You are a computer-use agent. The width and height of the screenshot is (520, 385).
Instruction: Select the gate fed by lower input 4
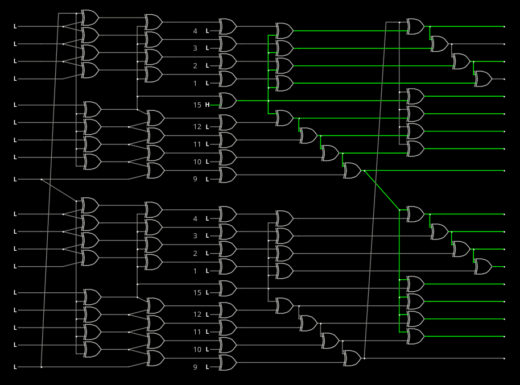pos(228,214)
